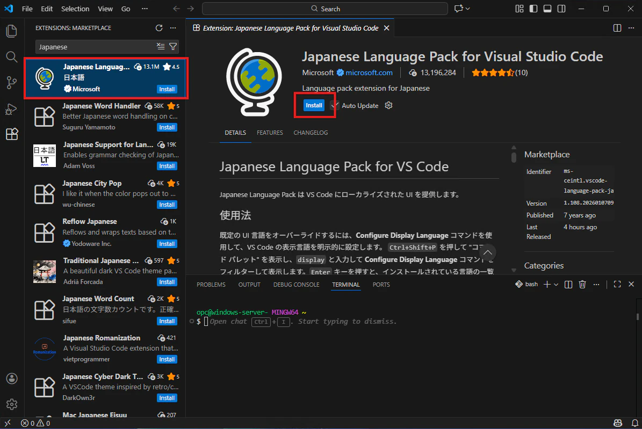The height and width of the screenshot is (429, 642).
Task: Open Copilot chat icon in title bar
Action: (459, 9)
